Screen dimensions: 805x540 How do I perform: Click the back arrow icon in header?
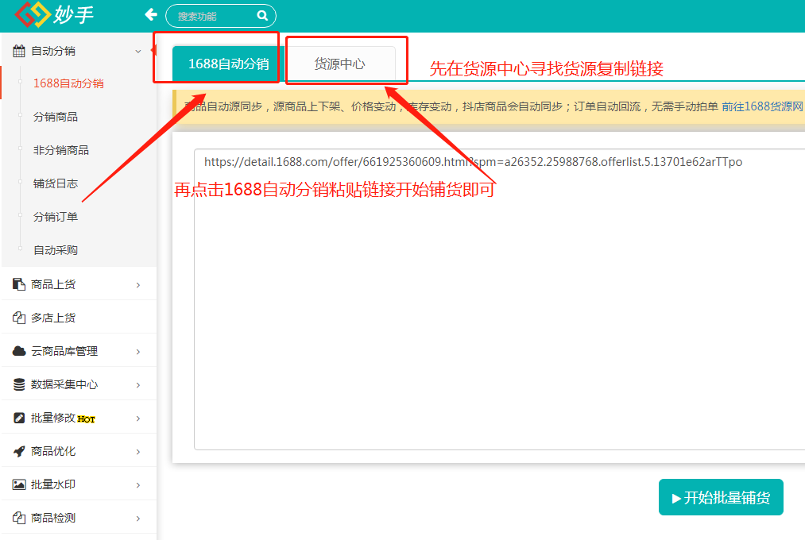pyautogui.click(x=151, y=15)
